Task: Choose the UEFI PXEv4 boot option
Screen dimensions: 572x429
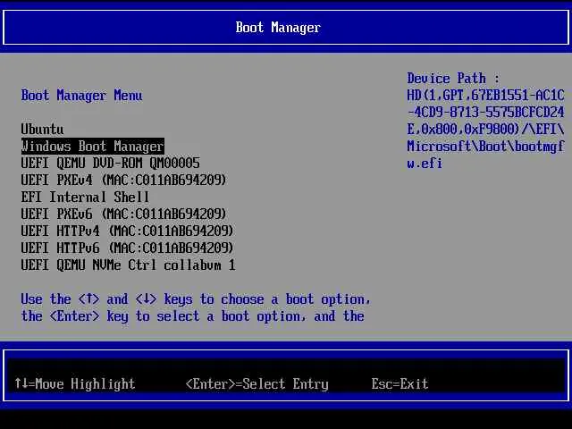Action: pyautogui.click(x=123, y=180)
